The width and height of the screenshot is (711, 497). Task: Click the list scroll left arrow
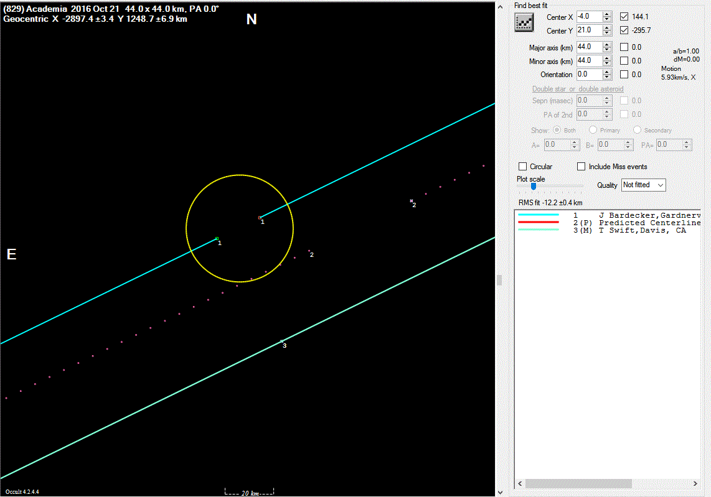click(520, 483)
